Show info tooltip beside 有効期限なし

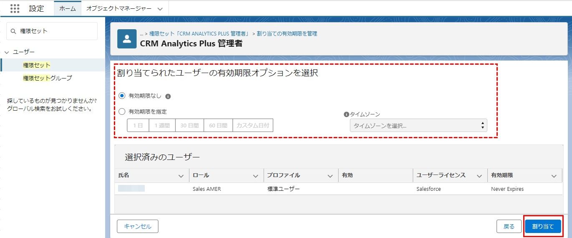click(x=168, y=96)
